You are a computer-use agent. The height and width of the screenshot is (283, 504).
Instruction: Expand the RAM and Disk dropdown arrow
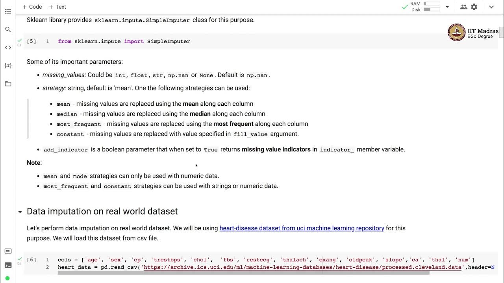point(447,7)
